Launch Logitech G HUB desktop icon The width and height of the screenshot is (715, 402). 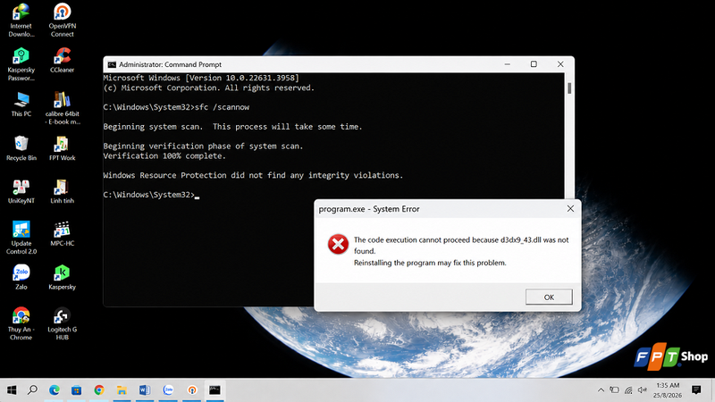[x=62, y=323]
